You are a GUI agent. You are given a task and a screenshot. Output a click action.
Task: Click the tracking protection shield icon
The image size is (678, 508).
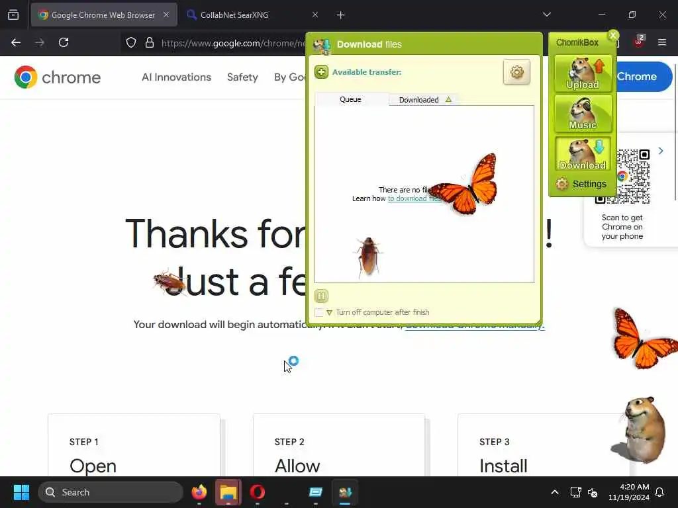tap(131, 43)
